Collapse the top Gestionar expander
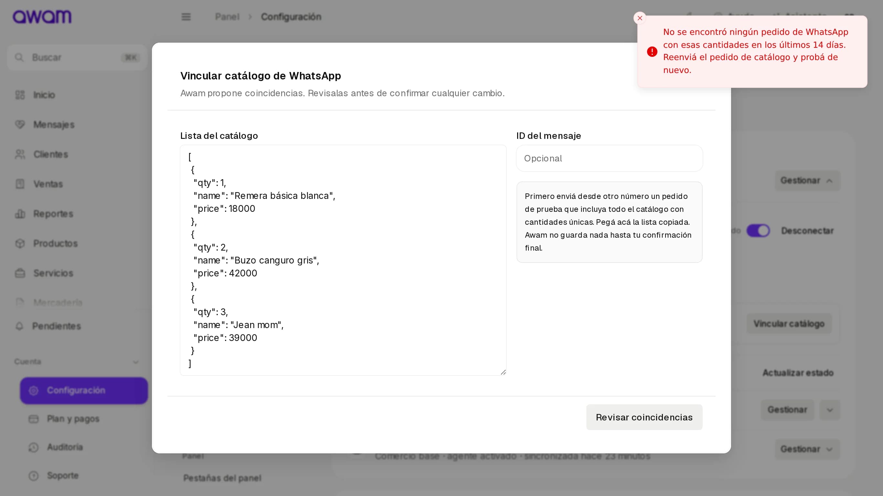The height and width of the screenshot is (496, 883). click(x=807, y=181)
